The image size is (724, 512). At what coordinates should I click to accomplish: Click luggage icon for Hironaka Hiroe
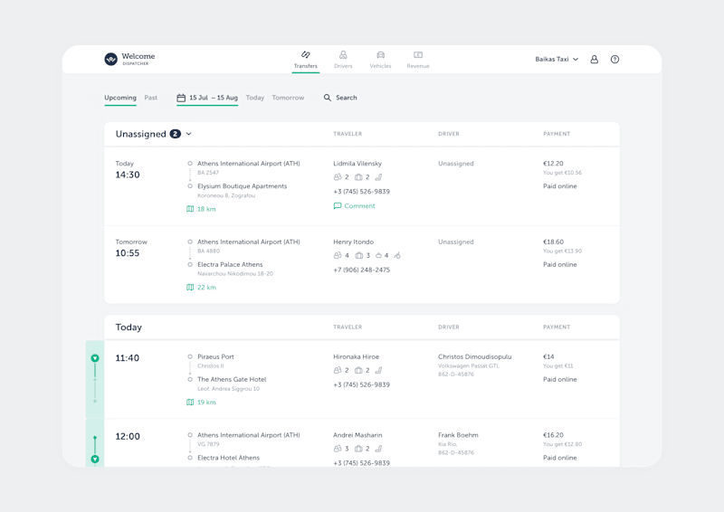[358, 370]
